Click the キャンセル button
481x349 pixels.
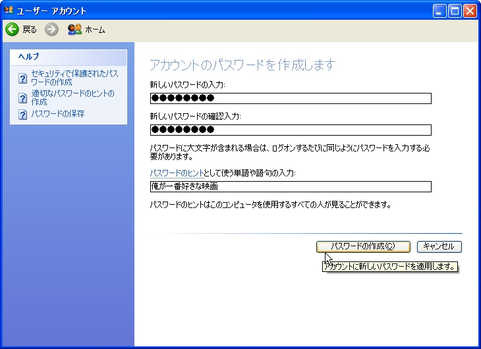click(439, 246)
